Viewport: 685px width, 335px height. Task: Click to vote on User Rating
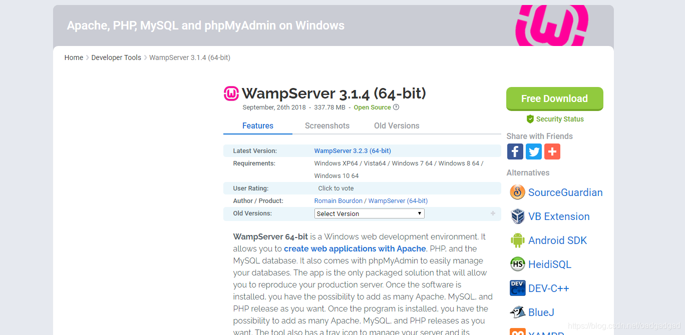pos(335,188)
